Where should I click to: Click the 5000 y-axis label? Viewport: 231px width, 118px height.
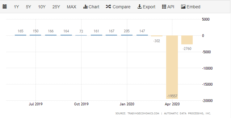point(206,19)
